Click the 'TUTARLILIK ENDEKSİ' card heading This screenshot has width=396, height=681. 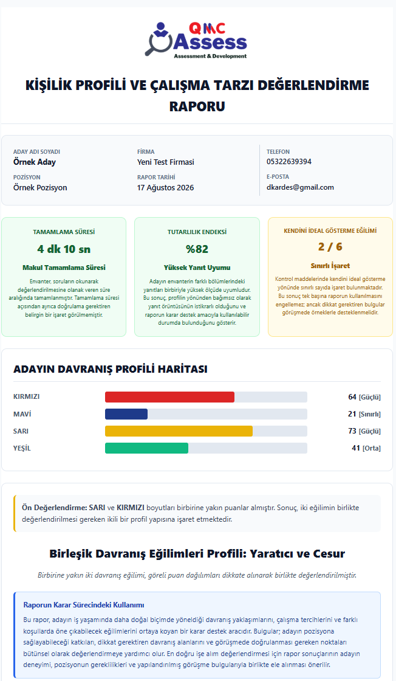pos(197,232)
